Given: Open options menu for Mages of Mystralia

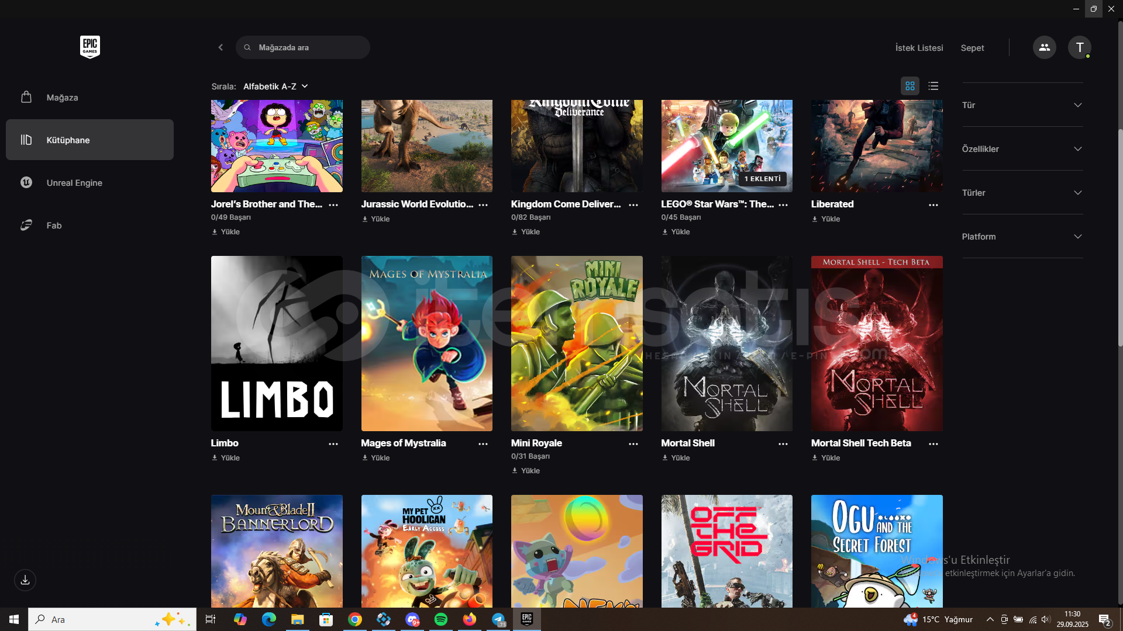Looking at the screenshot, I should pos(483,444).
